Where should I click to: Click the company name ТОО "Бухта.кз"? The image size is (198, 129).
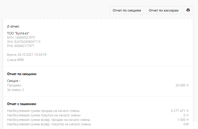(18, 33)
